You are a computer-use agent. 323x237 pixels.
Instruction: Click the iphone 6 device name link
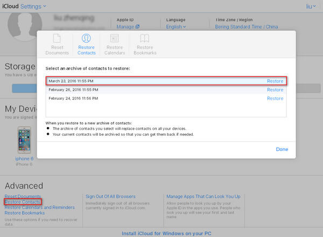[x=24, y=159]
